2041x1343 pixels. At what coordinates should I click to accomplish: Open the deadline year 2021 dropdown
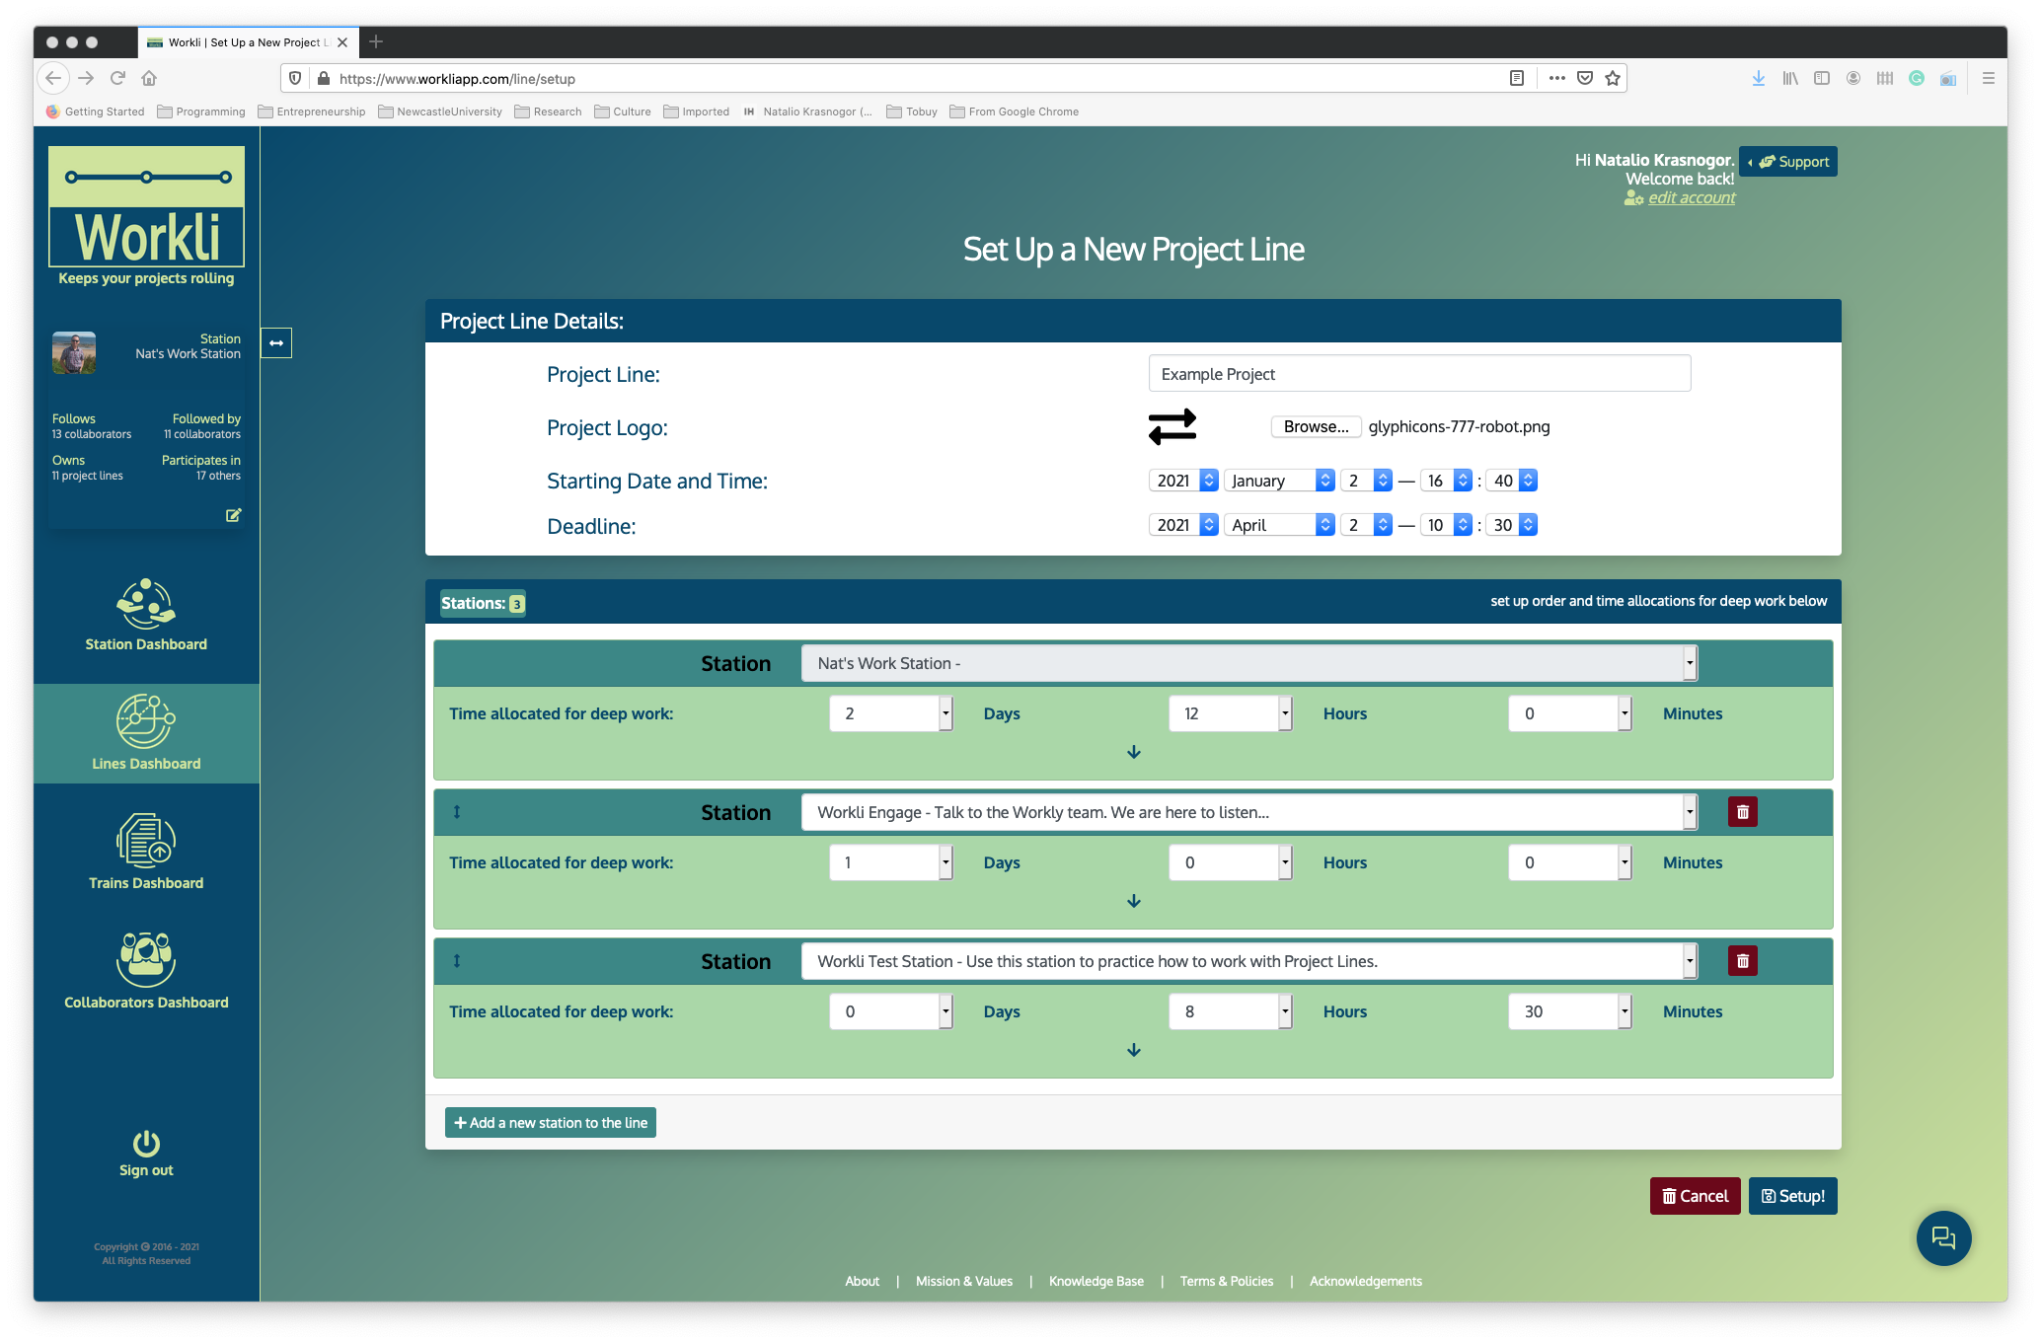pos(1183,525)
